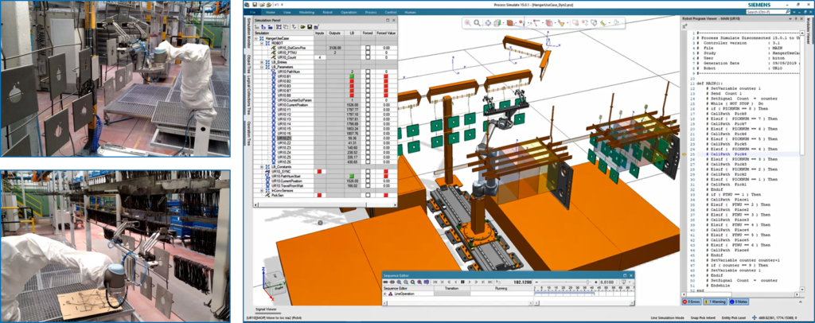This screenshot has width=815, height=323.
Task: Toggle Forced checkbox for UR10_SYNC row
Action: pyautogui.click(x=368, y=171)
